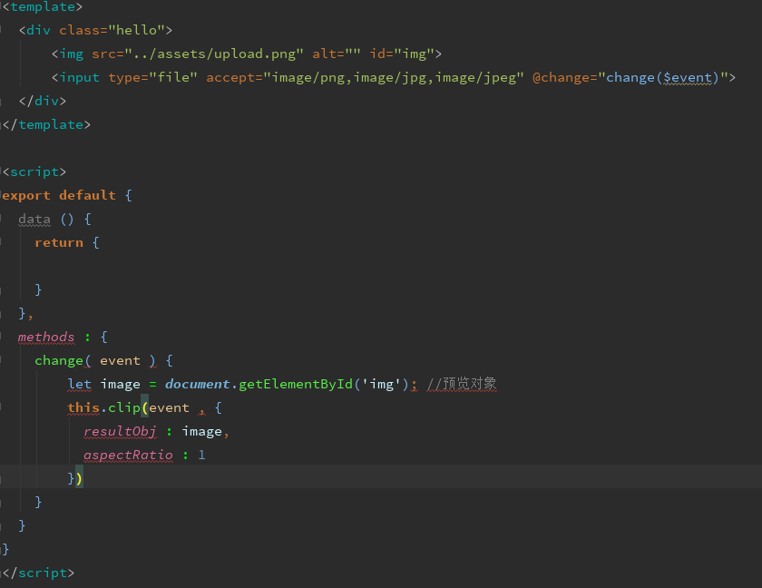The image size is (762, 588).
Task: Click the image value after resultObj
Action: (201, 432)
